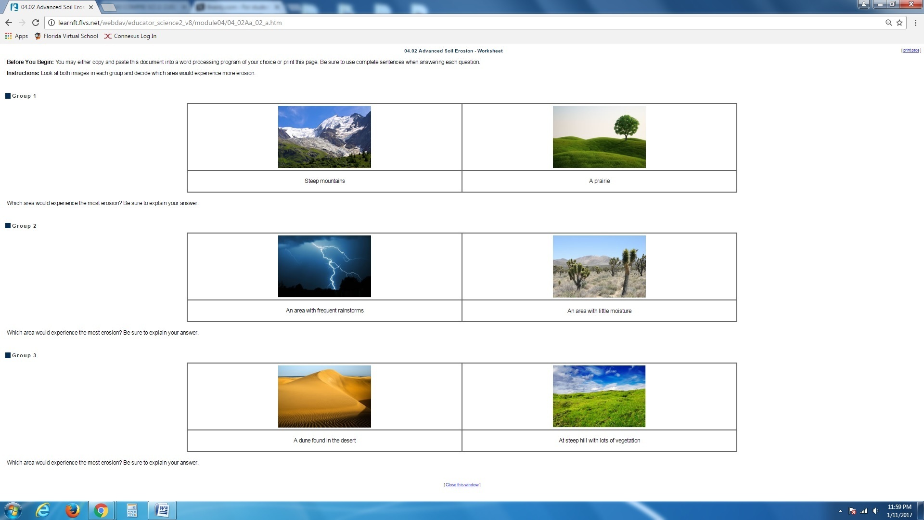Click the steep mountains image

324,137
